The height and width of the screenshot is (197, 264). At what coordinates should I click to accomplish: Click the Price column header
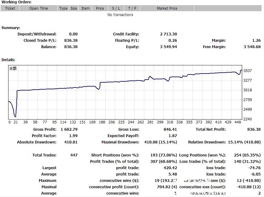coord(100,8)
